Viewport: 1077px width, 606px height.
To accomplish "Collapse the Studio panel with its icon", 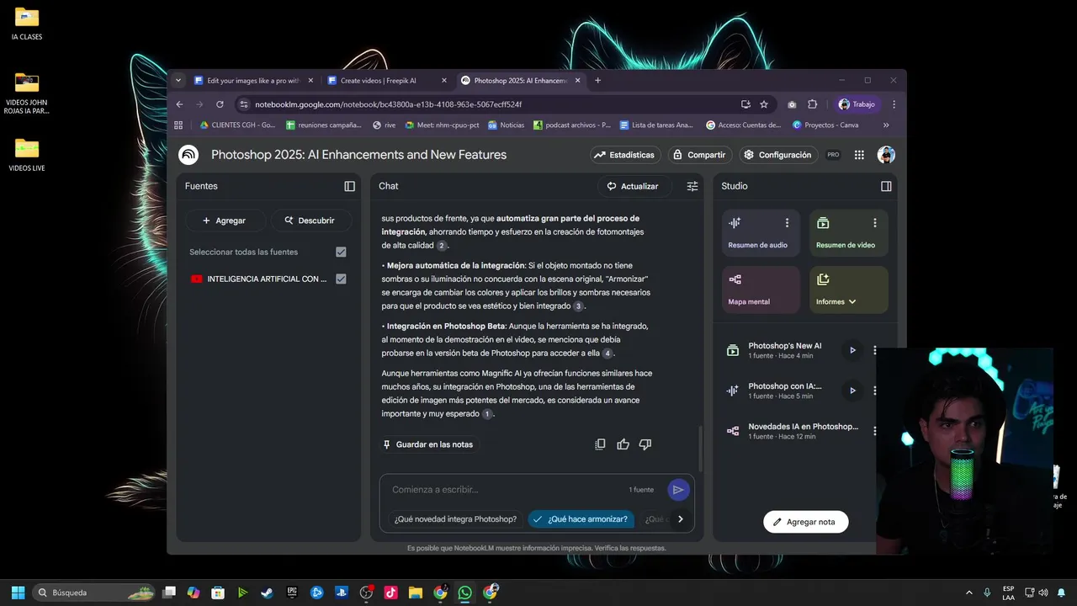I will coord(886,186).
